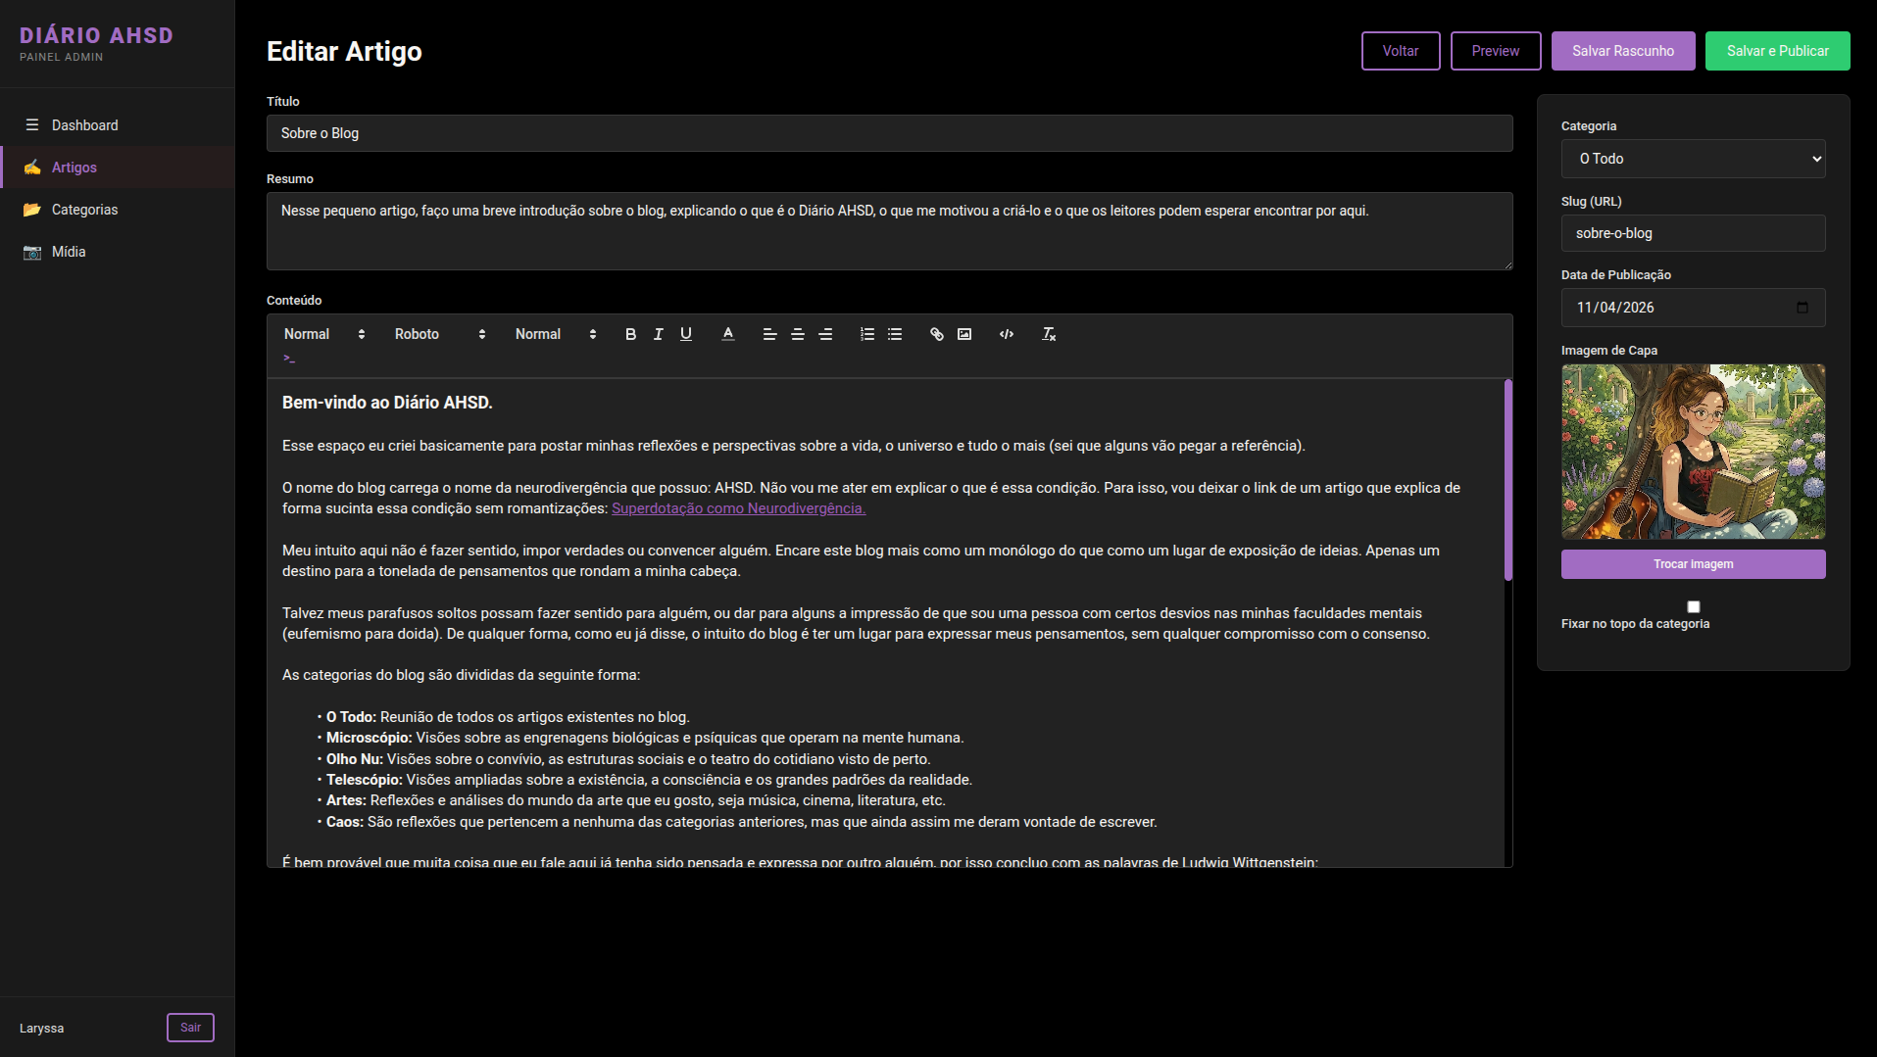Open the Categorias sidebar item

click(x=84, y=210)
